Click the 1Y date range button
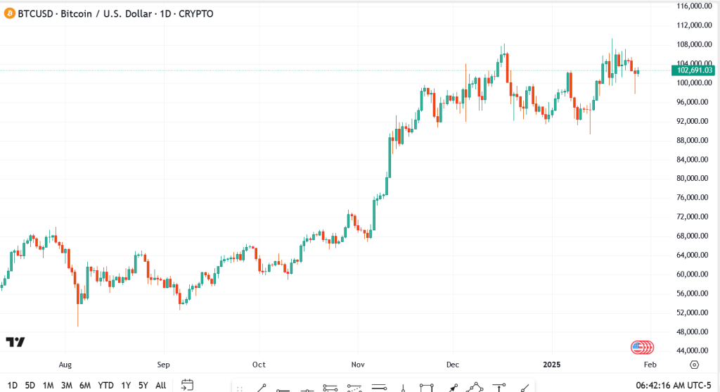This screenshot has height=392, width=720. pos(126,385)
